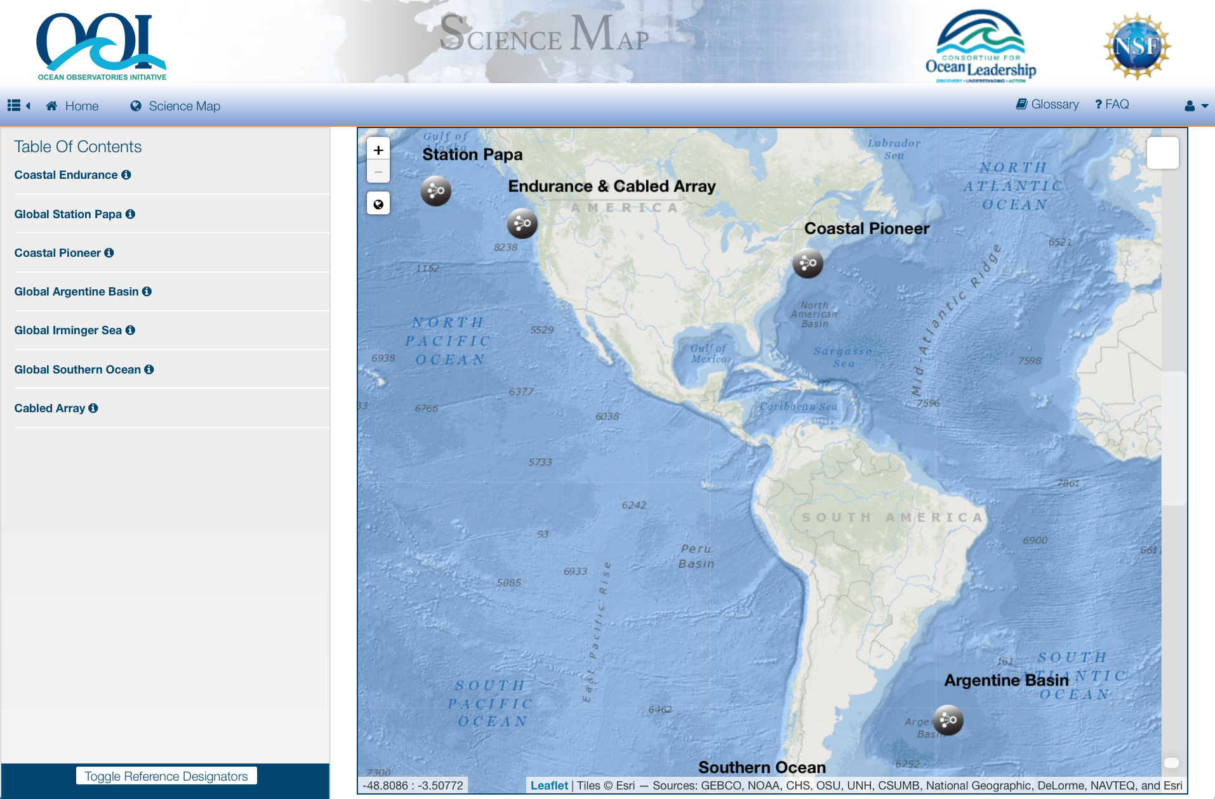The width and height of the screenshot is (1215, 799).
Task: Select the Coastal Pioneer map marker
Action: (807, 263)
